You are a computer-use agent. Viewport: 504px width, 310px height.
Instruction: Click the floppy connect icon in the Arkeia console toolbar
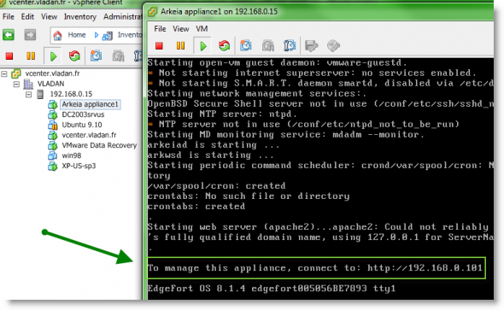[312, 45]
